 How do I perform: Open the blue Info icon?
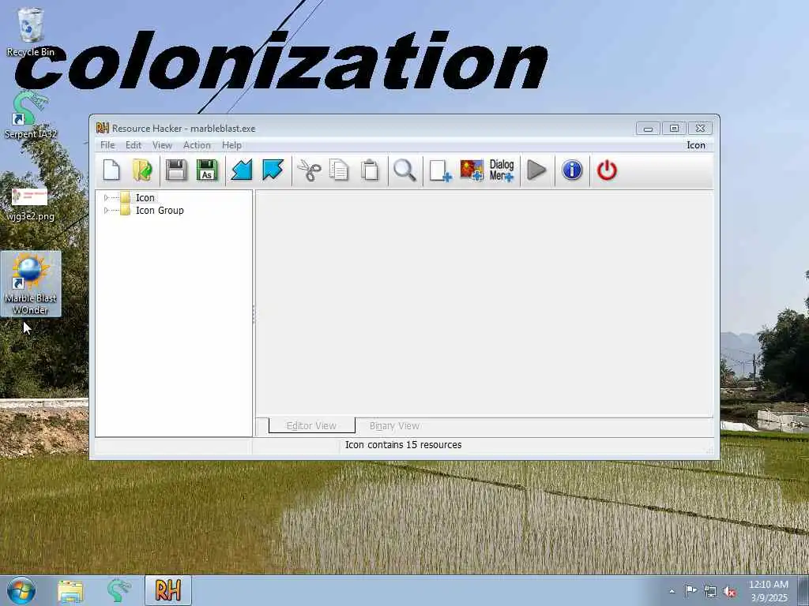click(572, 170)
